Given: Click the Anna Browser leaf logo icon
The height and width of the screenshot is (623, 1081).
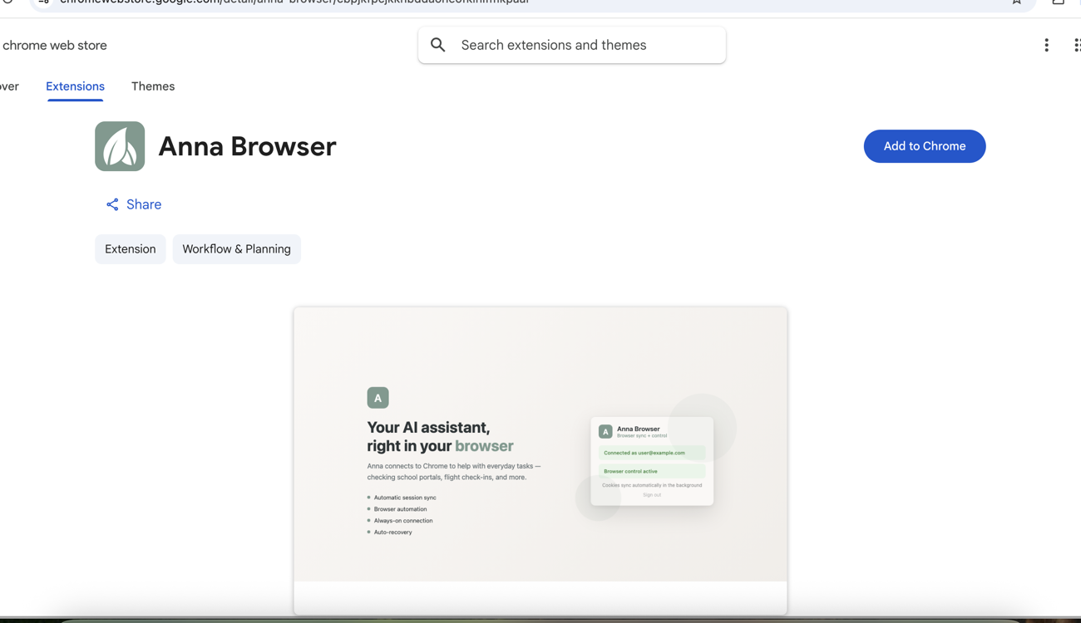Looking at the screenshot, I should (120, 146).
